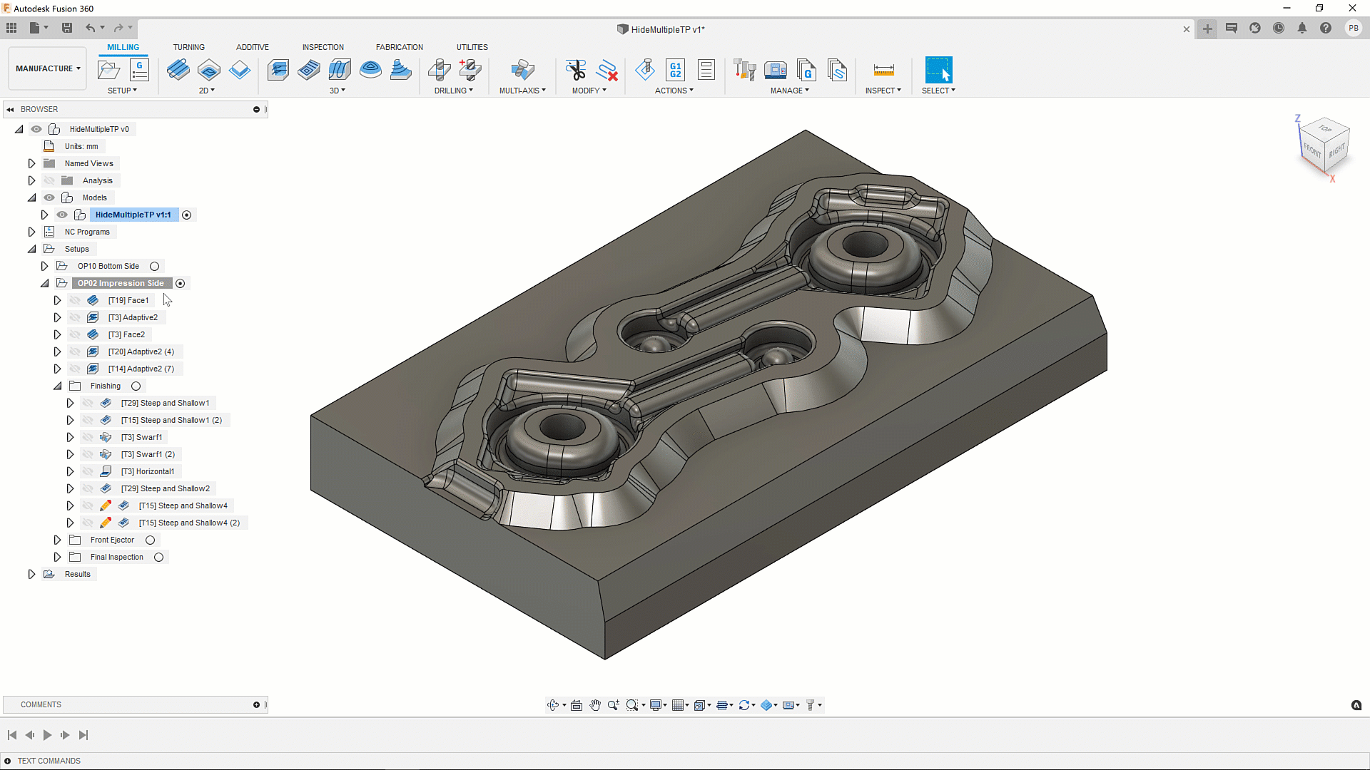Screen dimensions: 1370x770
Task: Open the MANUFACTURE workspace dropdown
Action: [x=48, y=68]
